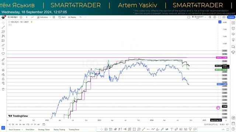This screenshot has width=236, height=132.
Task: Change chart style via line chart icon
Action: [x=32, y=17]
